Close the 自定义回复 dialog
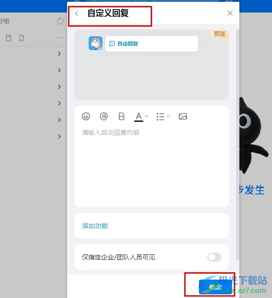 tap(230, 13)
